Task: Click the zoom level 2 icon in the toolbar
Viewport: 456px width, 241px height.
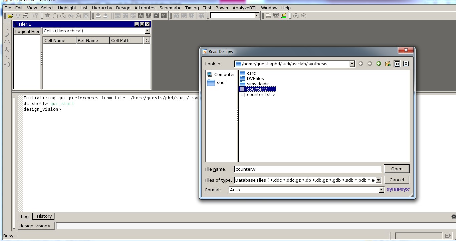Action: click(55, 16)
